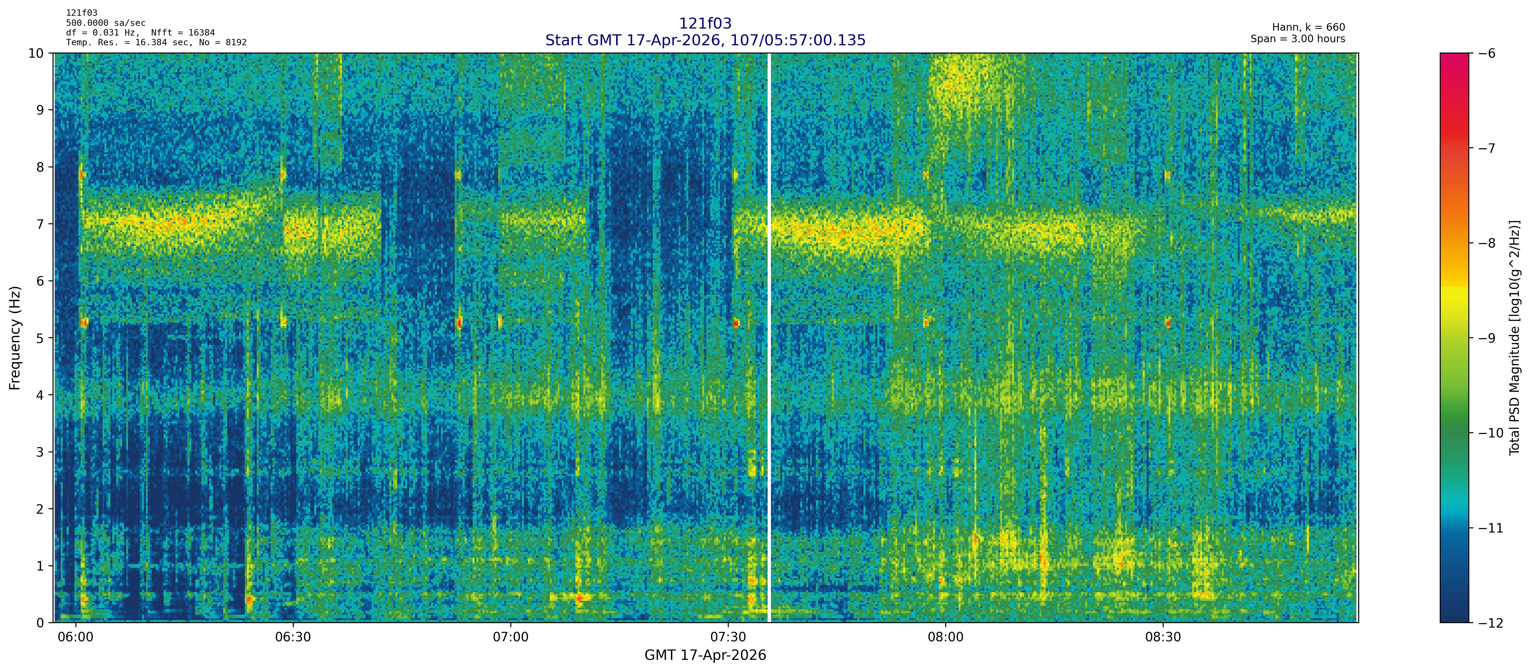This screenshot has width=1531, height=672.
Task: Click the 08:30 time axis tick label
Action: [1163, 638]
